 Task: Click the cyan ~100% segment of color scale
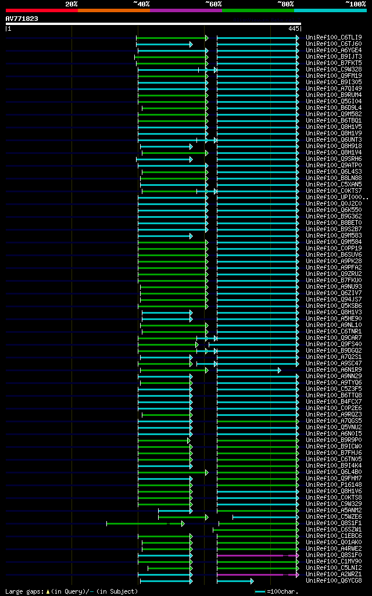point(331,10)
